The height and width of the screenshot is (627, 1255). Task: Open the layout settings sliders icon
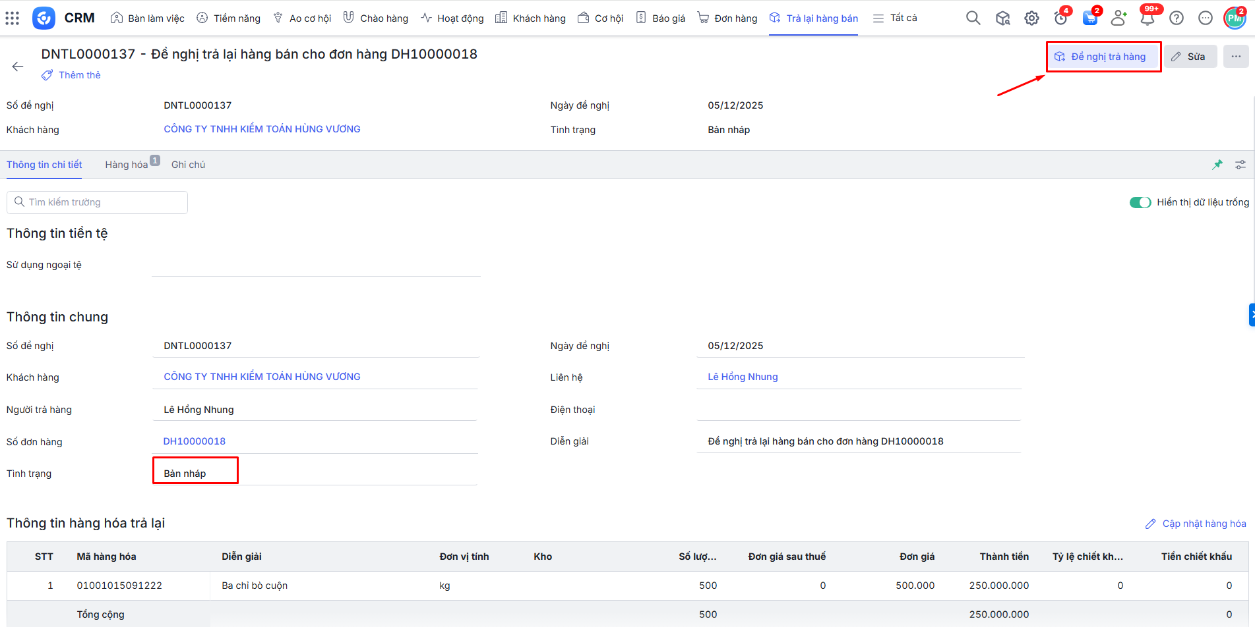tap(1240, 165)
